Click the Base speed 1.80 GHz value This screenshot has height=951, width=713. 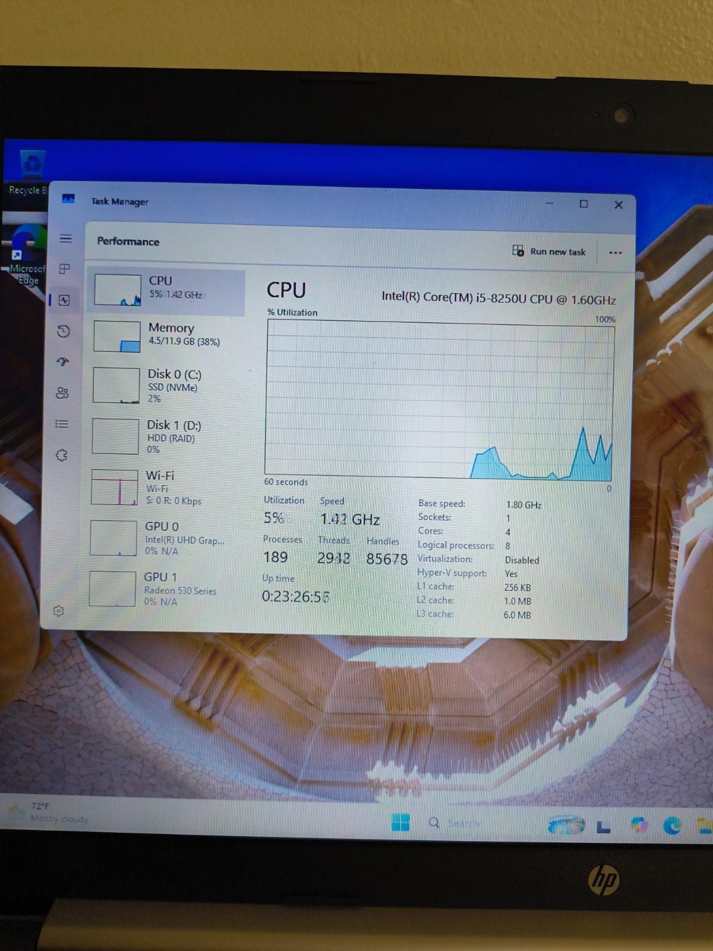pos(523,505)
